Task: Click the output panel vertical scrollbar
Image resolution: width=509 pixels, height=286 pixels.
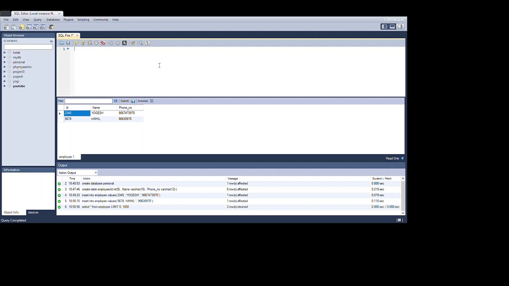Action: pos(403,195)
